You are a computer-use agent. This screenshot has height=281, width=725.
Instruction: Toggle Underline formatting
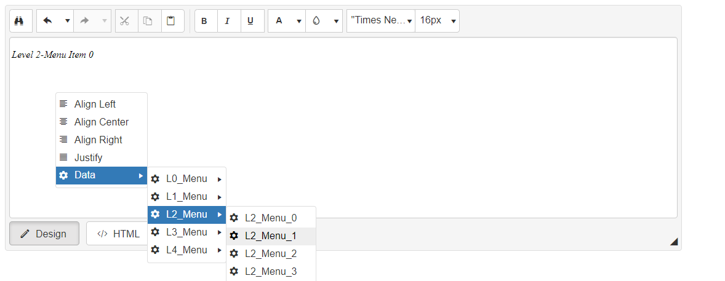pos(250,21)
